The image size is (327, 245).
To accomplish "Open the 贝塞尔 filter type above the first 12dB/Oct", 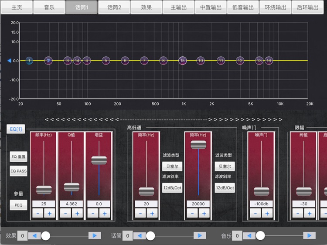I will [x=172, y=167].
